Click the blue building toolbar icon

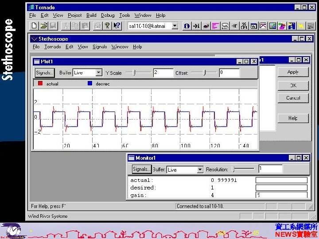[292, 26]
